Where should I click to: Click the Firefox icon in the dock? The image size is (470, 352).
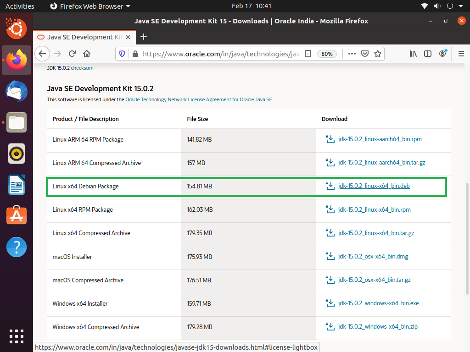[x=17, y=60]
